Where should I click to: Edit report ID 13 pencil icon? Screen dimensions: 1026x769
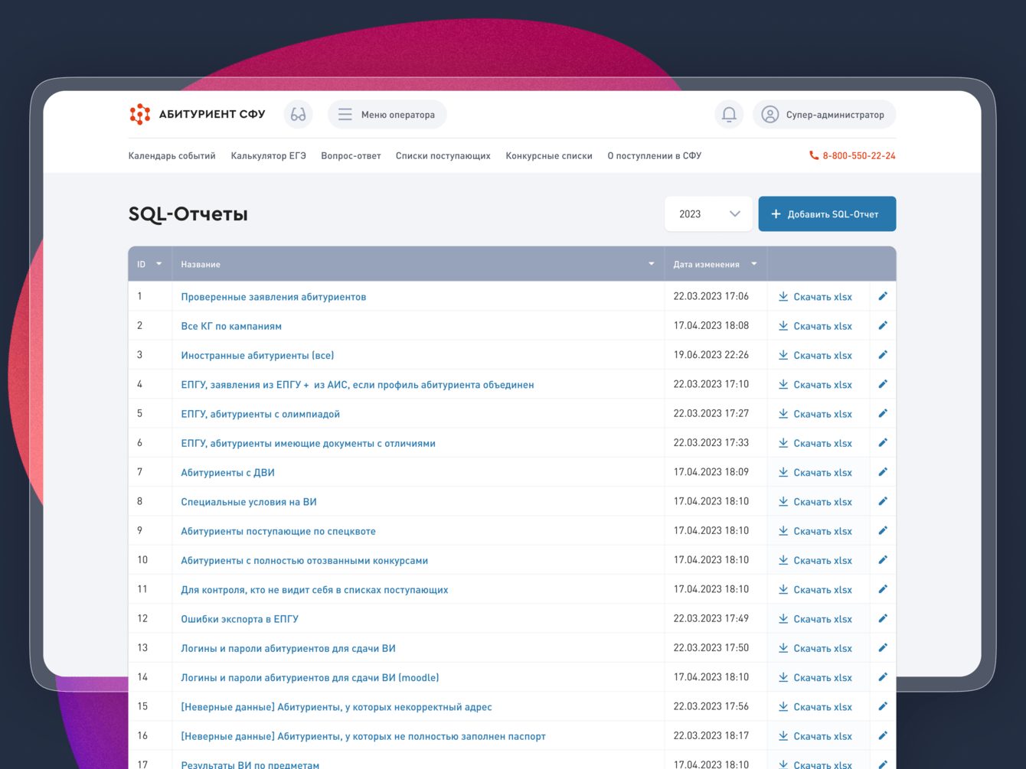coord(883,648)
